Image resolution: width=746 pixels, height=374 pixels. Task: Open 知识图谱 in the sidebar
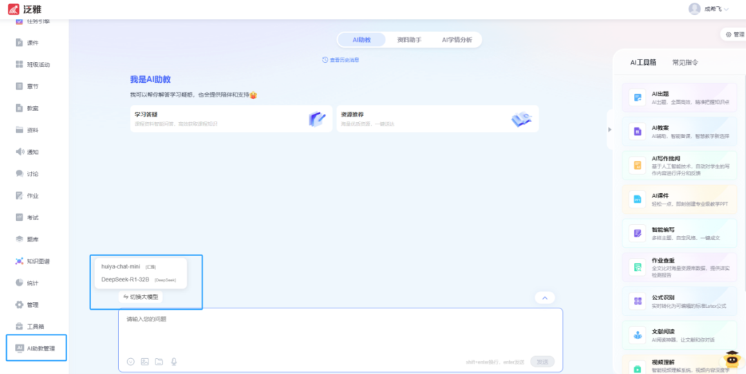(32, 261)
